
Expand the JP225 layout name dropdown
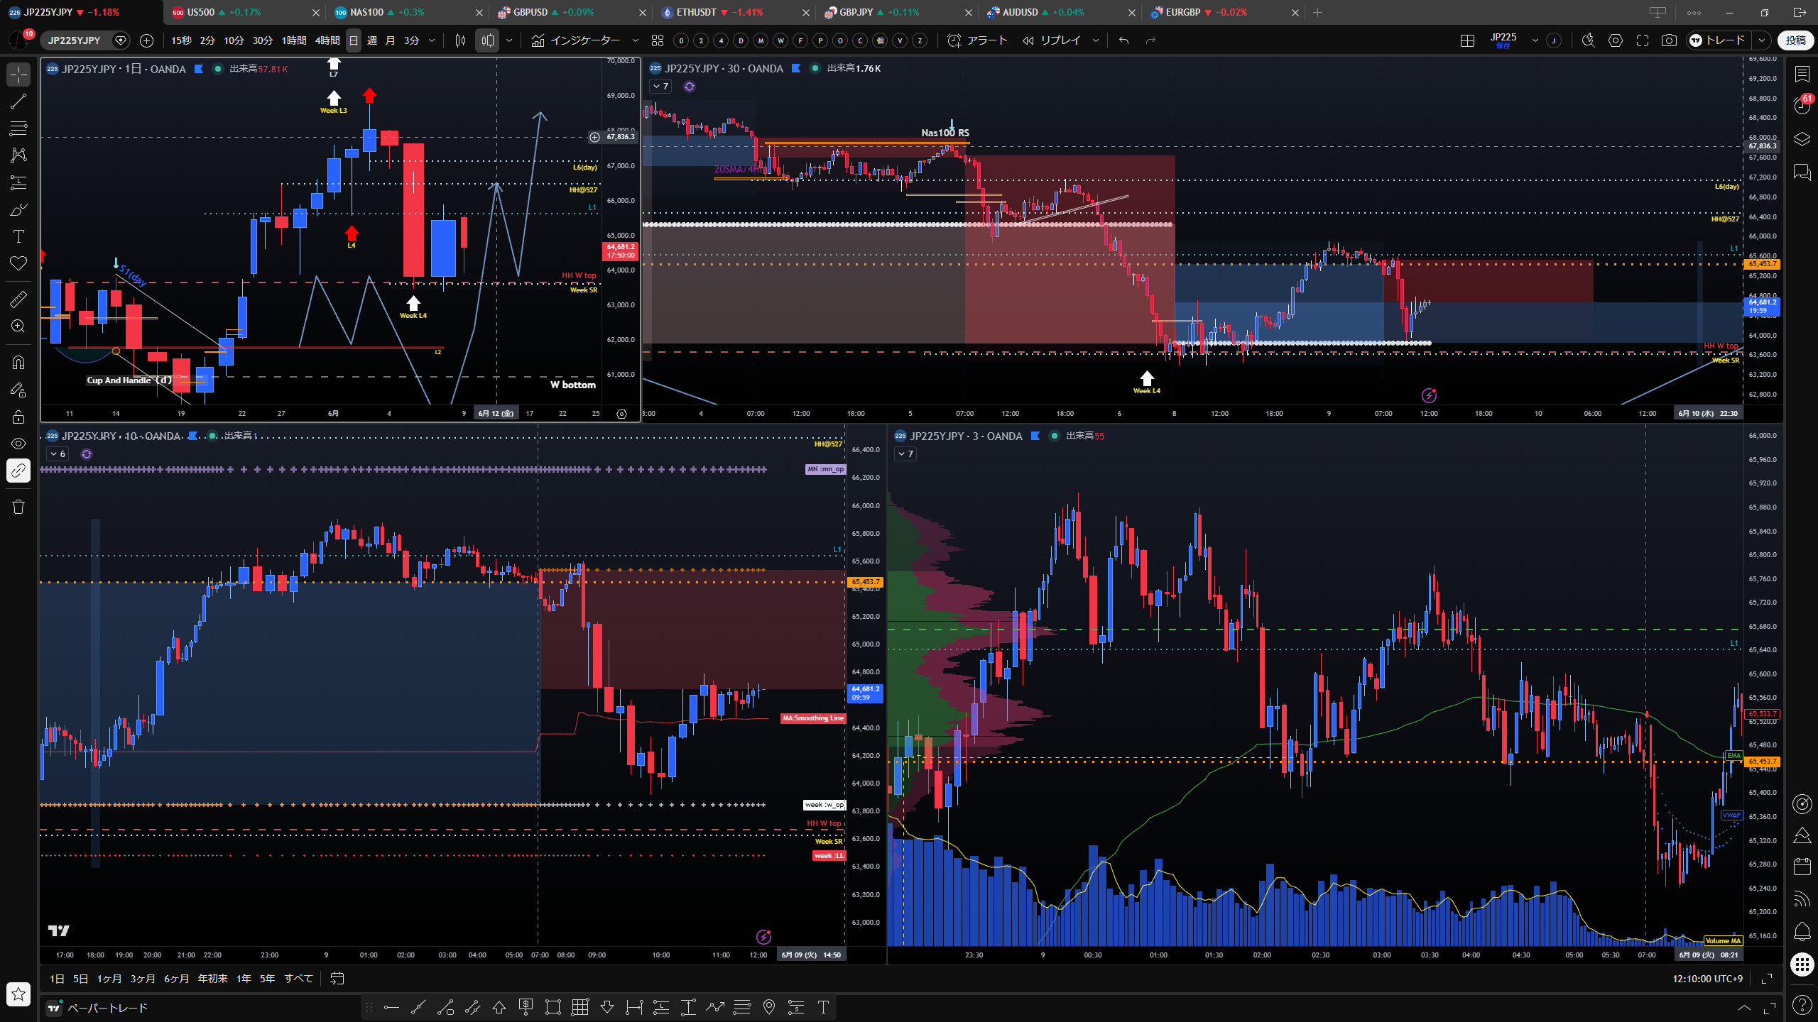(x=1535, y=40)
